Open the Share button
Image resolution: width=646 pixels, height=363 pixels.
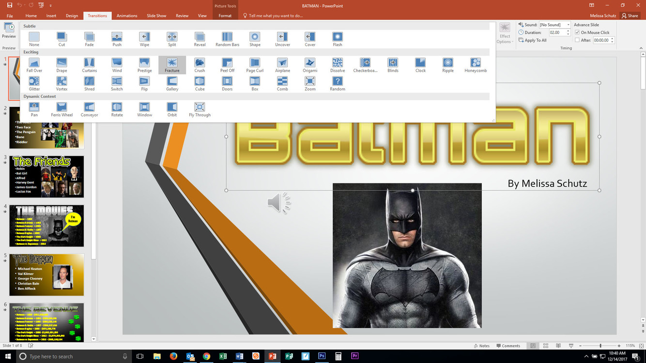tap(630, 15)
